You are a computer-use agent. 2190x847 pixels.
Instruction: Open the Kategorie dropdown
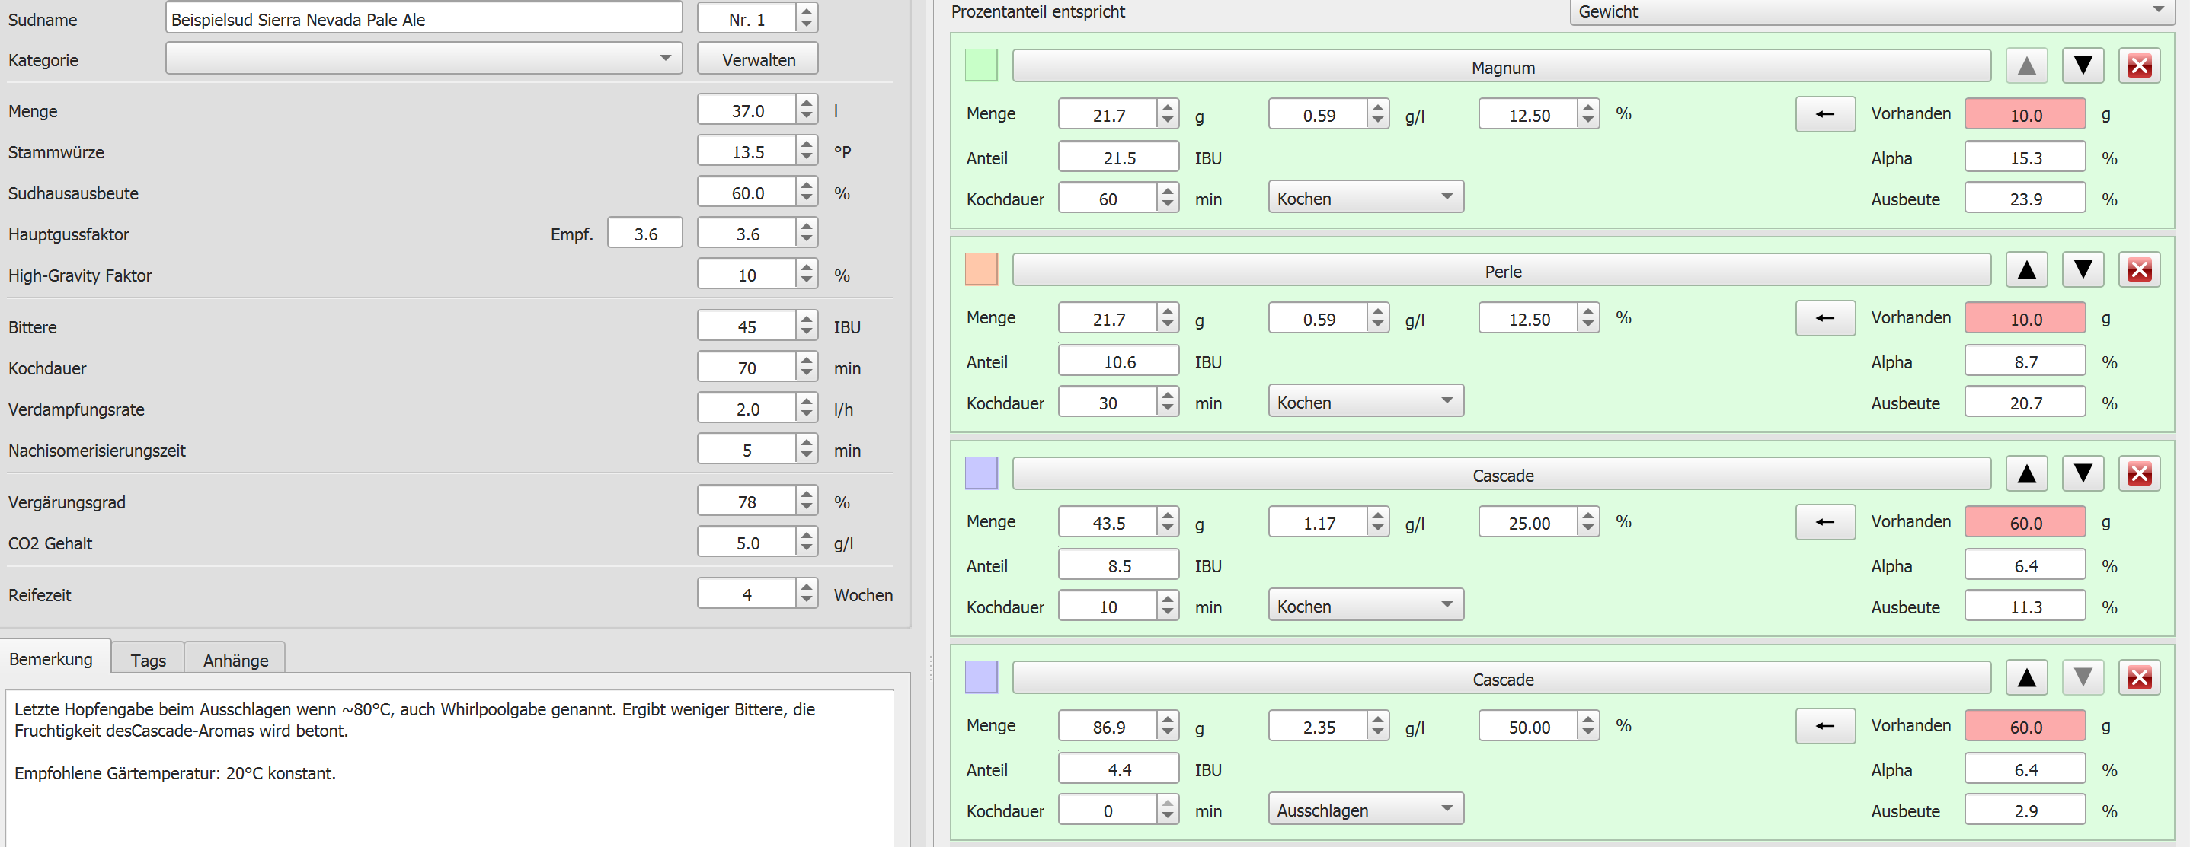point(424,59)
